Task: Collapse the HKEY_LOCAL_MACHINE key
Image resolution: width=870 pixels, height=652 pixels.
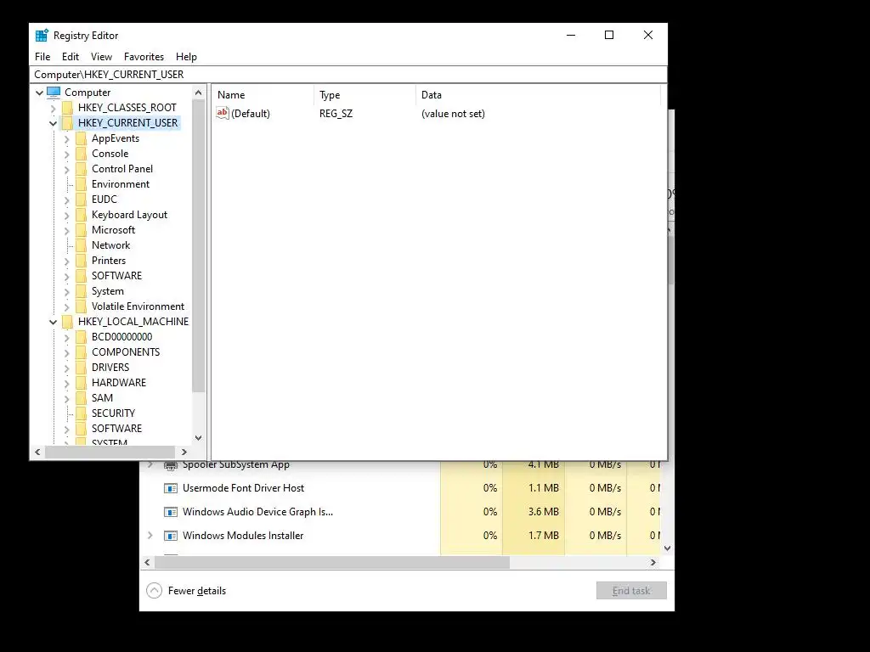Action: [54, 322]
